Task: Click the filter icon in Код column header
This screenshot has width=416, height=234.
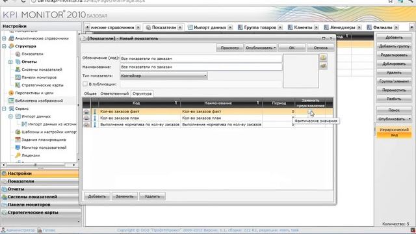Action: [x=175, y=103]
